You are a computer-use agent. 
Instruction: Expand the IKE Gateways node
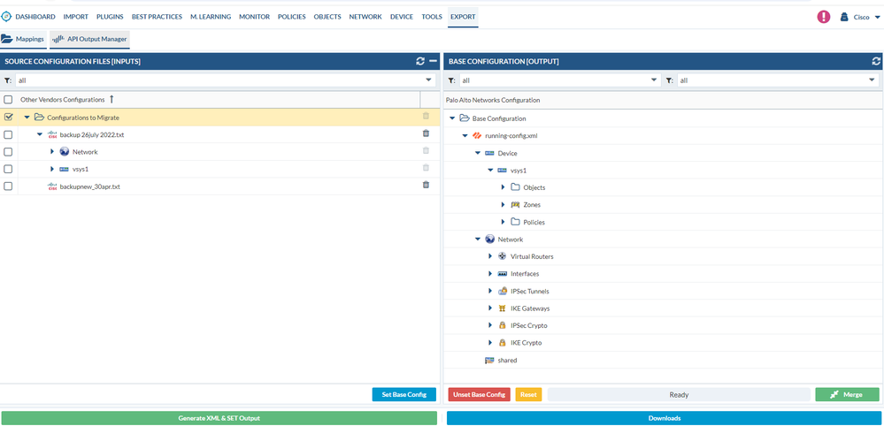[490, 308]
